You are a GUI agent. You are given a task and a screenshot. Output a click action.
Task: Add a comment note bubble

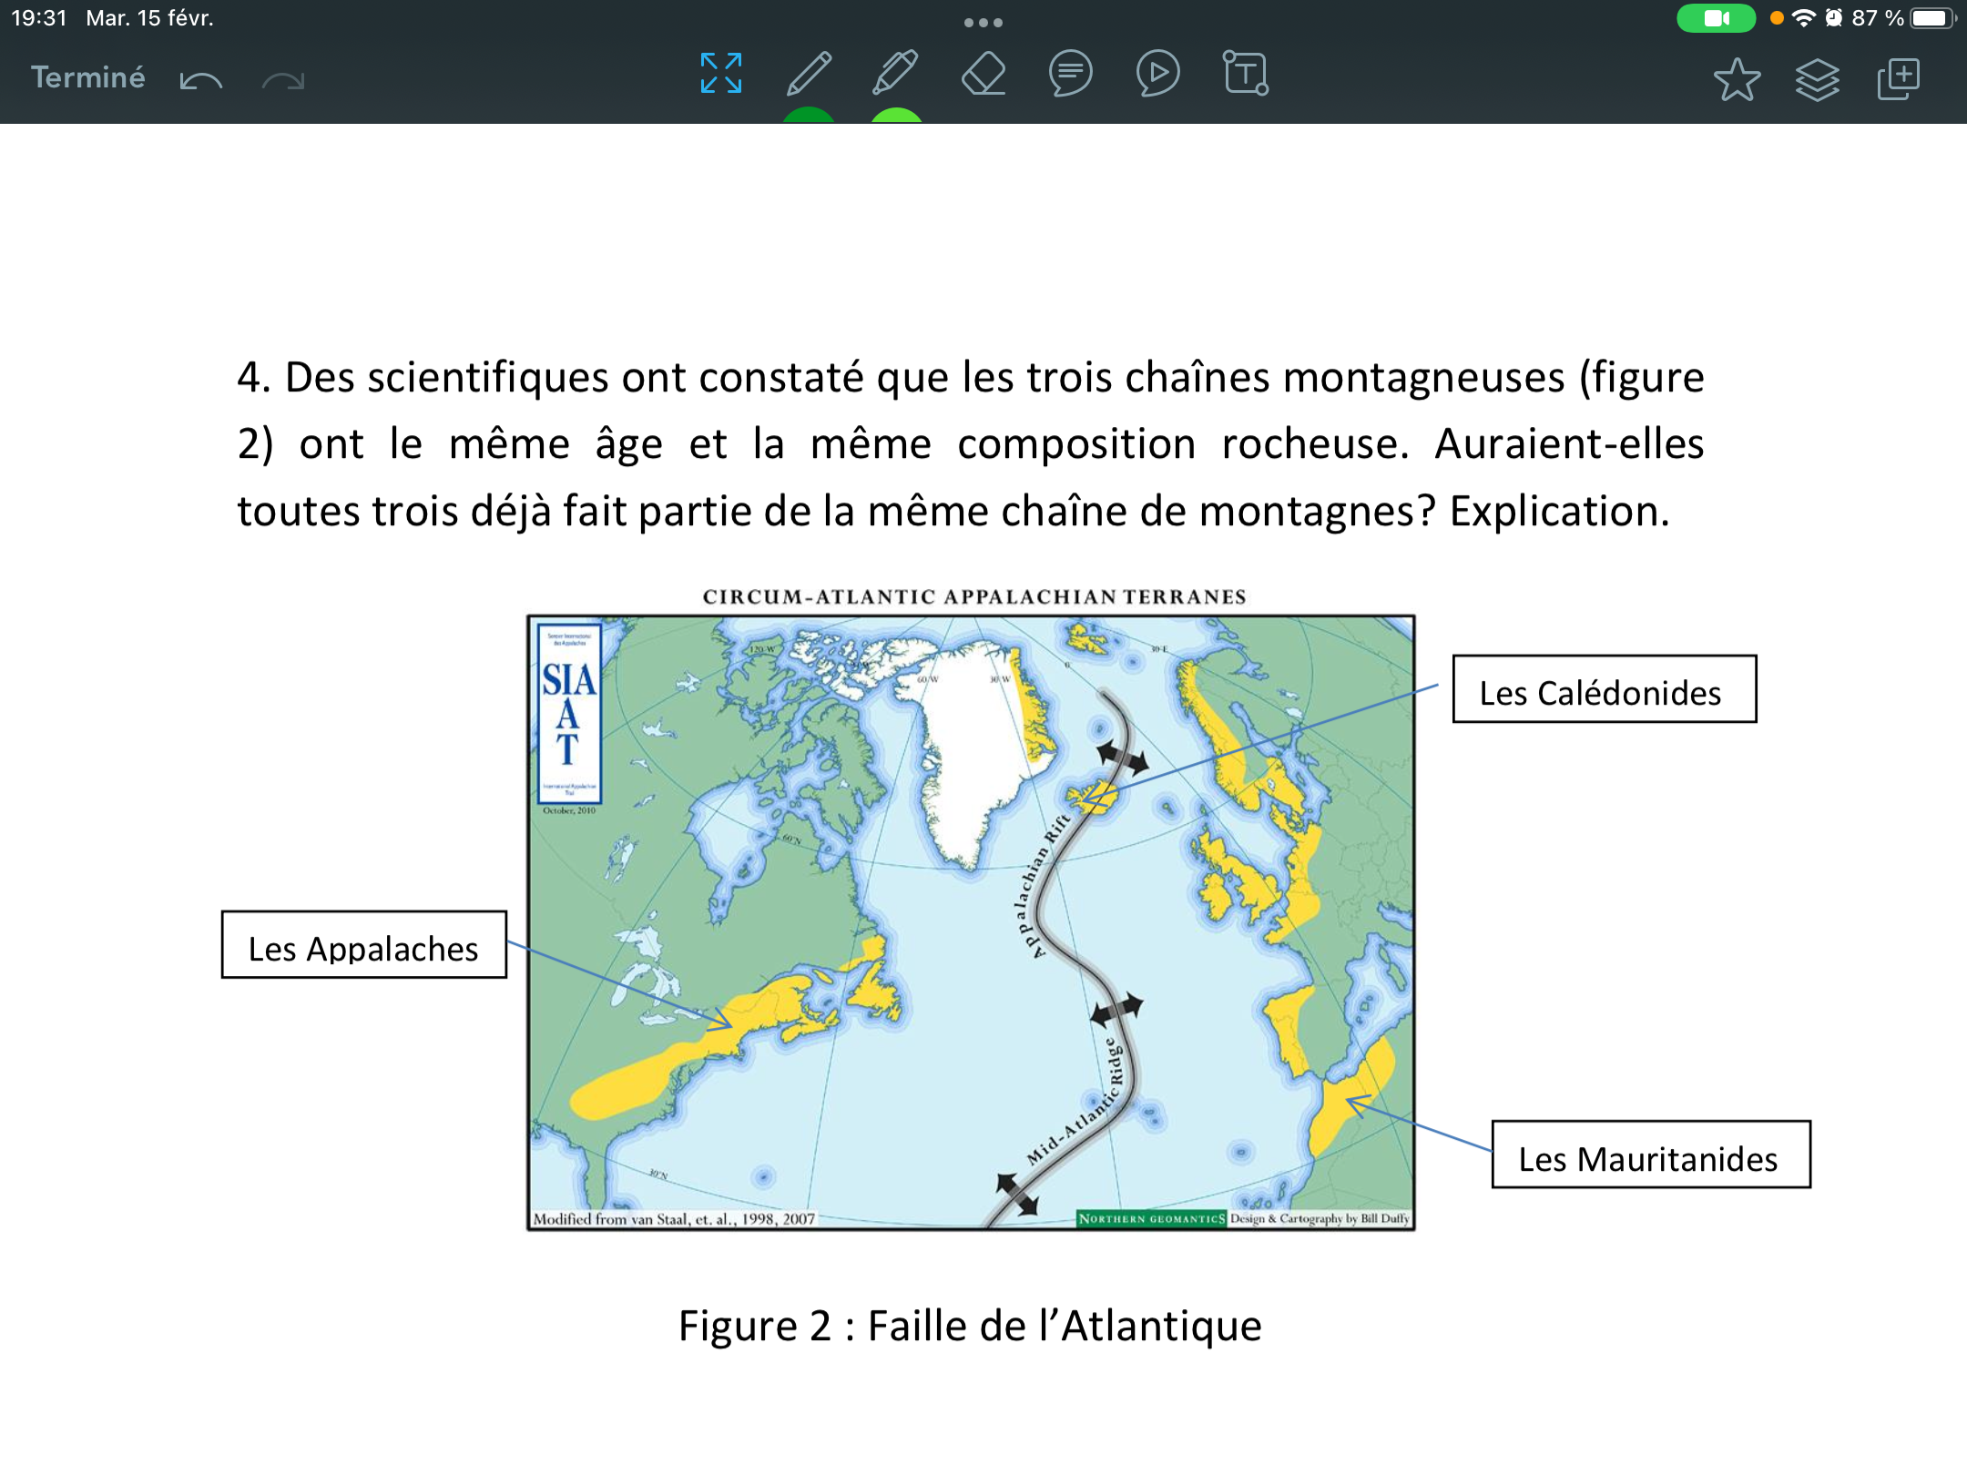point(1070,74)
